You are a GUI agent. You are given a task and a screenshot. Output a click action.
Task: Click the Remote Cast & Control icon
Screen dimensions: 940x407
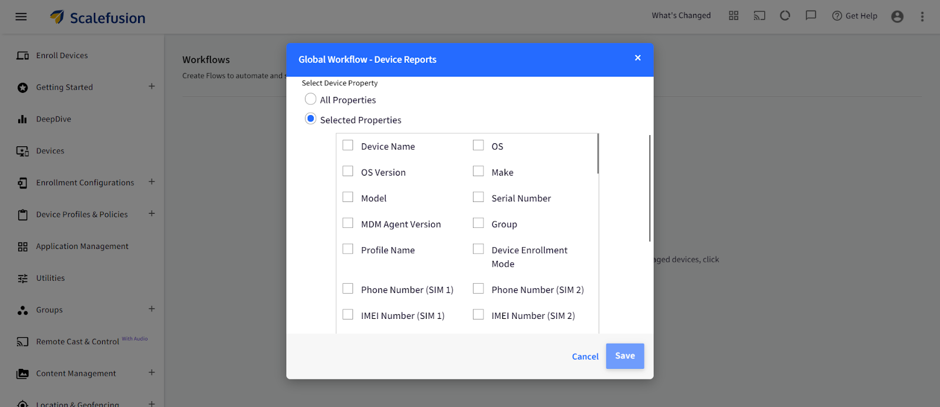22,342
